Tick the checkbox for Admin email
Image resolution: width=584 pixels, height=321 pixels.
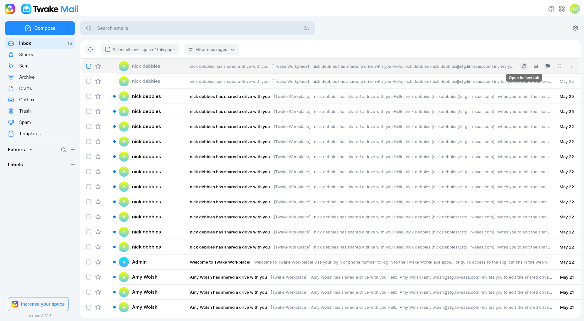click(x=89, y=262)
